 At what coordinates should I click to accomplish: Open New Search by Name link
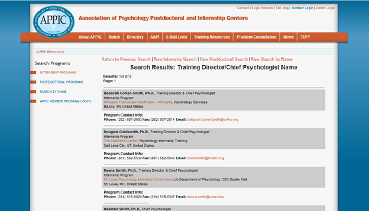[x=271, y=59]
